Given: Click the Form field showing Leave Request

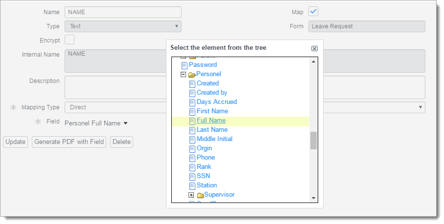Looking at the screenshot, I should (367, 26).
